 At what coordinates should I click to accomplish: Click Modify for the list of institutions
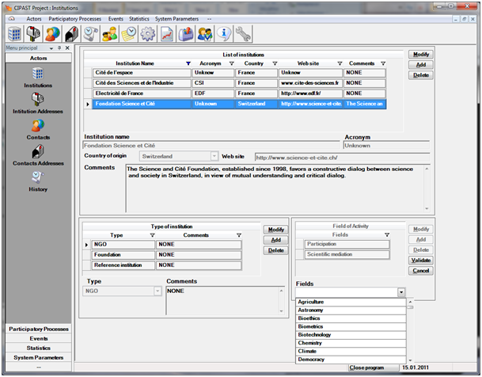pyautogui.click(x=421, y=55)
